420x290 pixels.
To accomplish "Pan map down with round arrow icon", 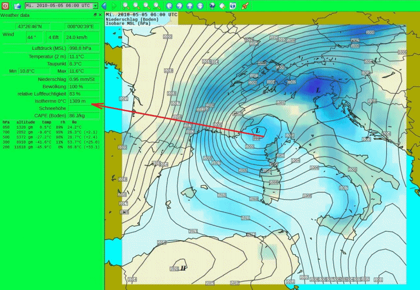I will click(x=199, y=6).
